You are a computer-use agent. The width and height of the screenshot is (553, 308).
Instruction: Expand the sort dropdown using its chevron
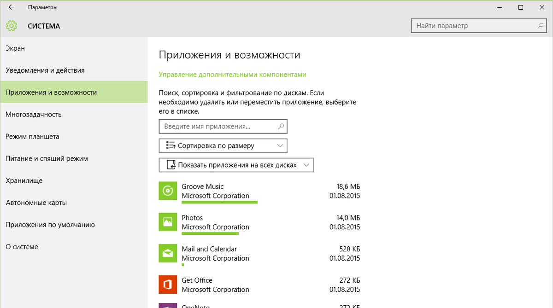tap(280, 145)
